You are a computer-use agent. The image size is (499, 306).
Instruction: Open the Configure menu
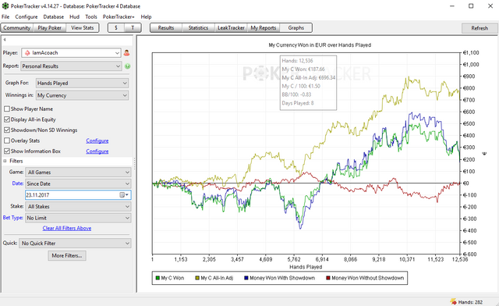(x=27, y=17)
